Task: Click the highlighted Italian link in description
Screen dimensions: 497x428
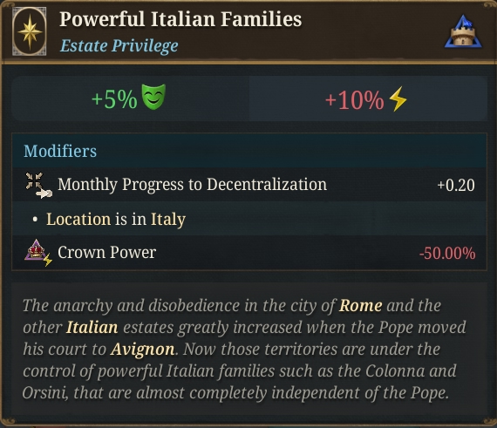Action: tap(92, 328)
